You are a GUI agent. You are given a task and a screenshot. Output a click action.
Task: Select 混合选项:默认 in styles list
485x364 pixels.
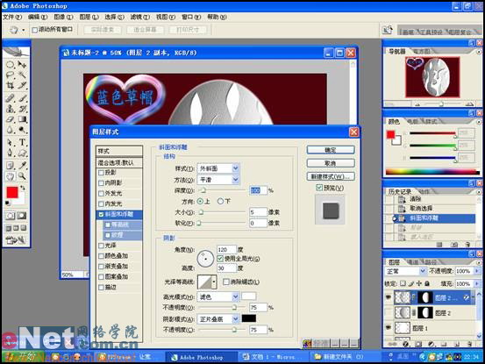(119, 162)
